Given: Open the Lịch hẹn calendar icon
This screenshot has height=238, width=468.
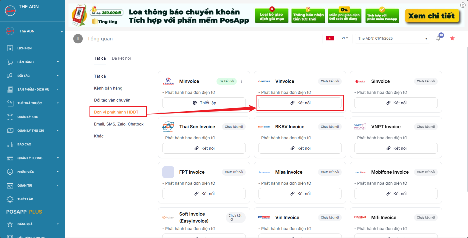Looking at the screenshot, I should [10, 48].
